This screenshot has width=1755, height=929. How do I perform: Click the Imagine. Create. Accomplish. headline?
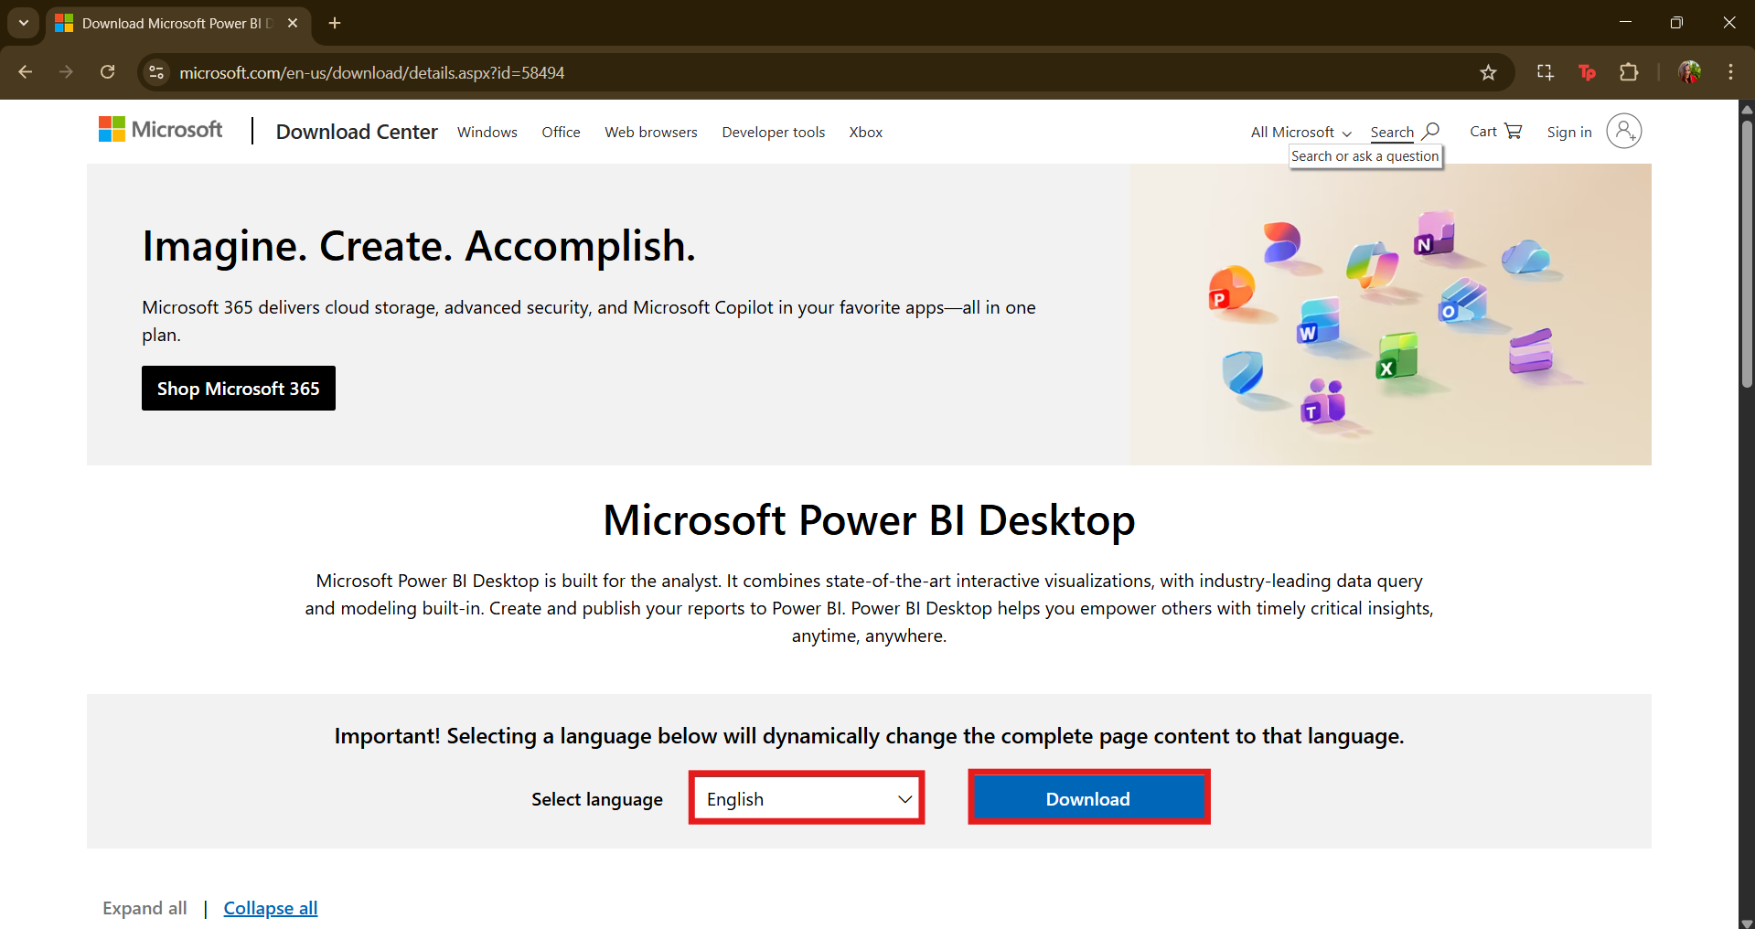click(x=419, y=247)
